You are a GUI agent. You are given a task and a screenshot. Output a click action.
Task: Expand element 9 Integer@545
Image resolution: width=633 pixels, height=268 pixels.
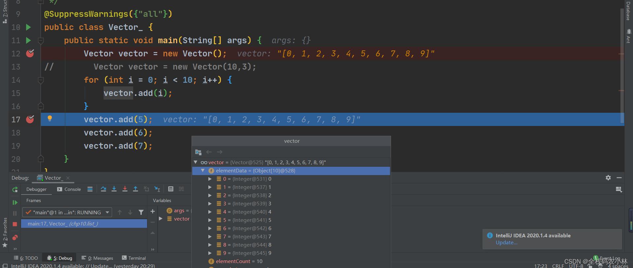(x=210, y=253)
